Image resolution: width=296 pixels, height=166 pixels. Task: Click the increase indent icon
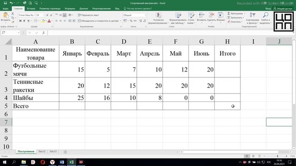coord(74,21)
